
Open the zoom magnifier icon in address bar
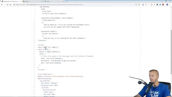coord(136,5)
